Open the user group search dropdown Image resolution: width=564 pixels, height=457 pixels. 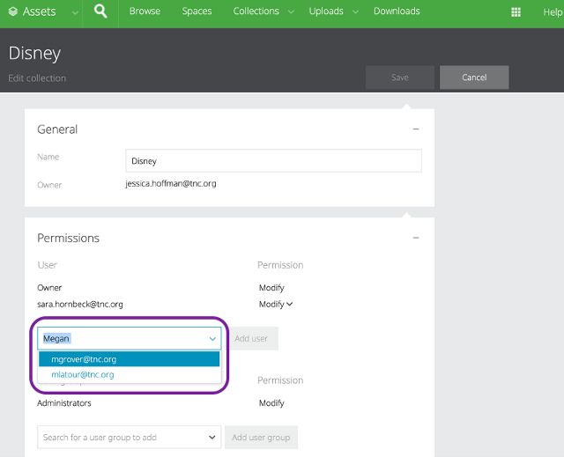coord(212,437)
